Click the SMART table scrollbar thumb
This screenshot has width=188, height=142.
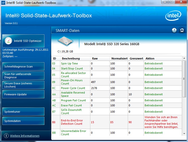point(184,79)
